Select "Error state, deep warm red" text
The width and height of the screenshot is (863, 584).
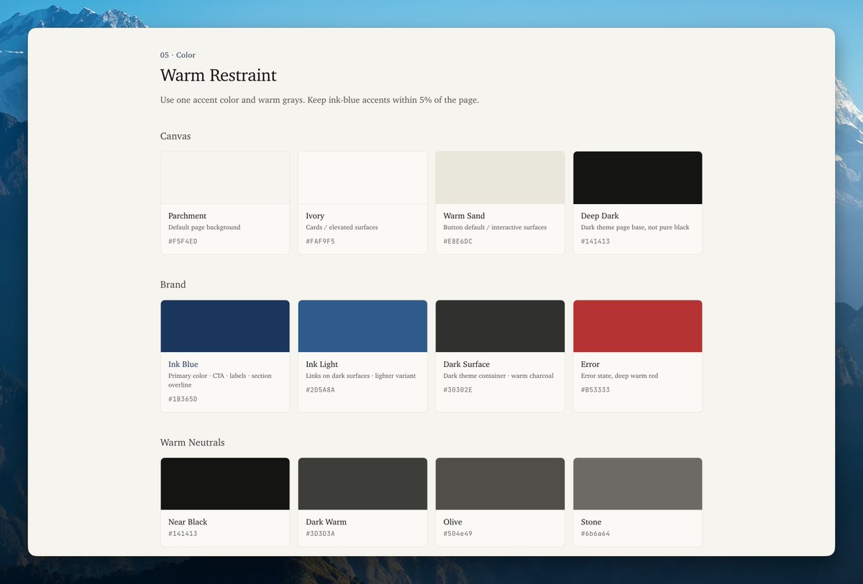click(619, 376)
